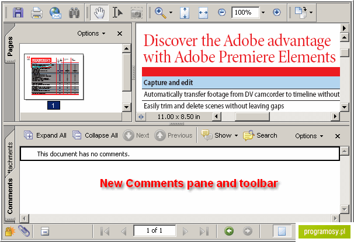Select the text Select tool
The height and width of the screenshot is (242, 354).
117,12
